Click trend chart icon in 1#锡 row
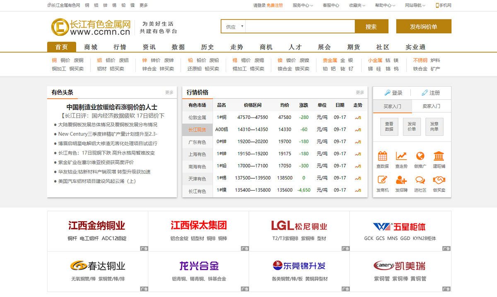 358,178
